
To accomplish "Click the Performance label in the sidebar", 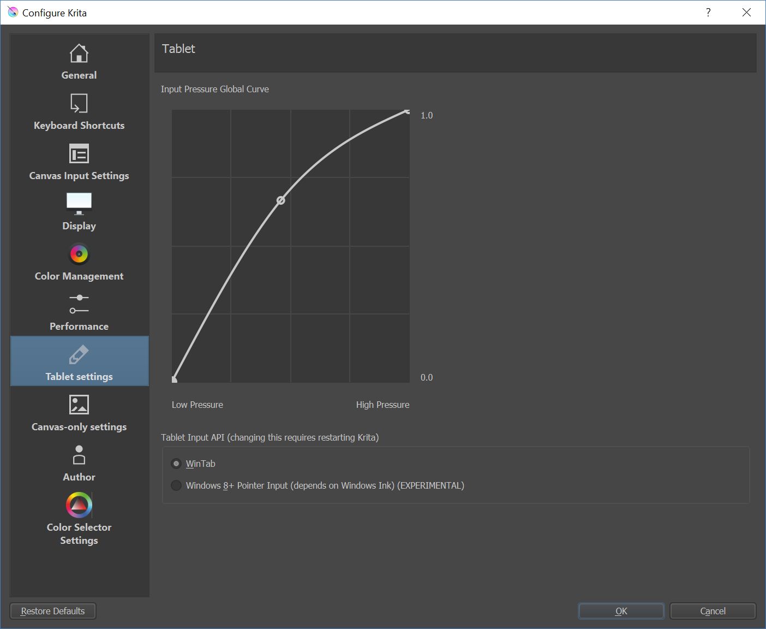I will (x=79, y=327).
